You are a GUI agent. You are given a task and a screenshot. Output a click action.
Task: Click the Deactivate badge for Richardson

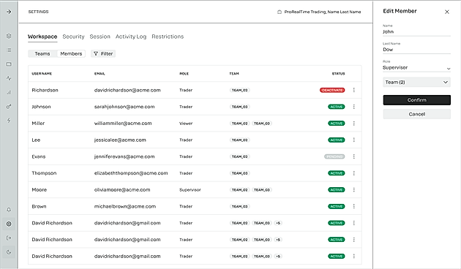point(332,90)
